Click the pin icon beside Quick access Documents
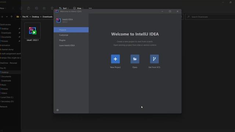This screenshot has width=235, height=132. 19,37
